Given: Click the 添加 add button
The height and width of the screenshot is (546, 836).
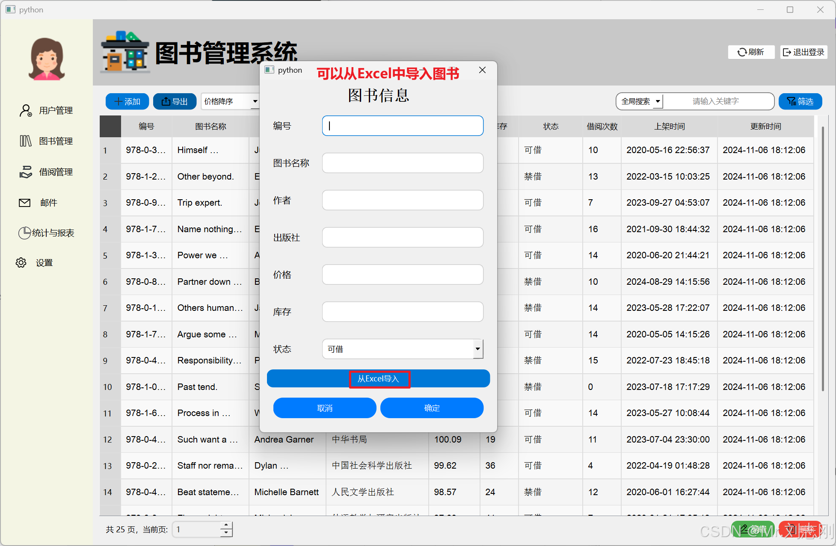Looking at the screenshot, I should 127,101.
